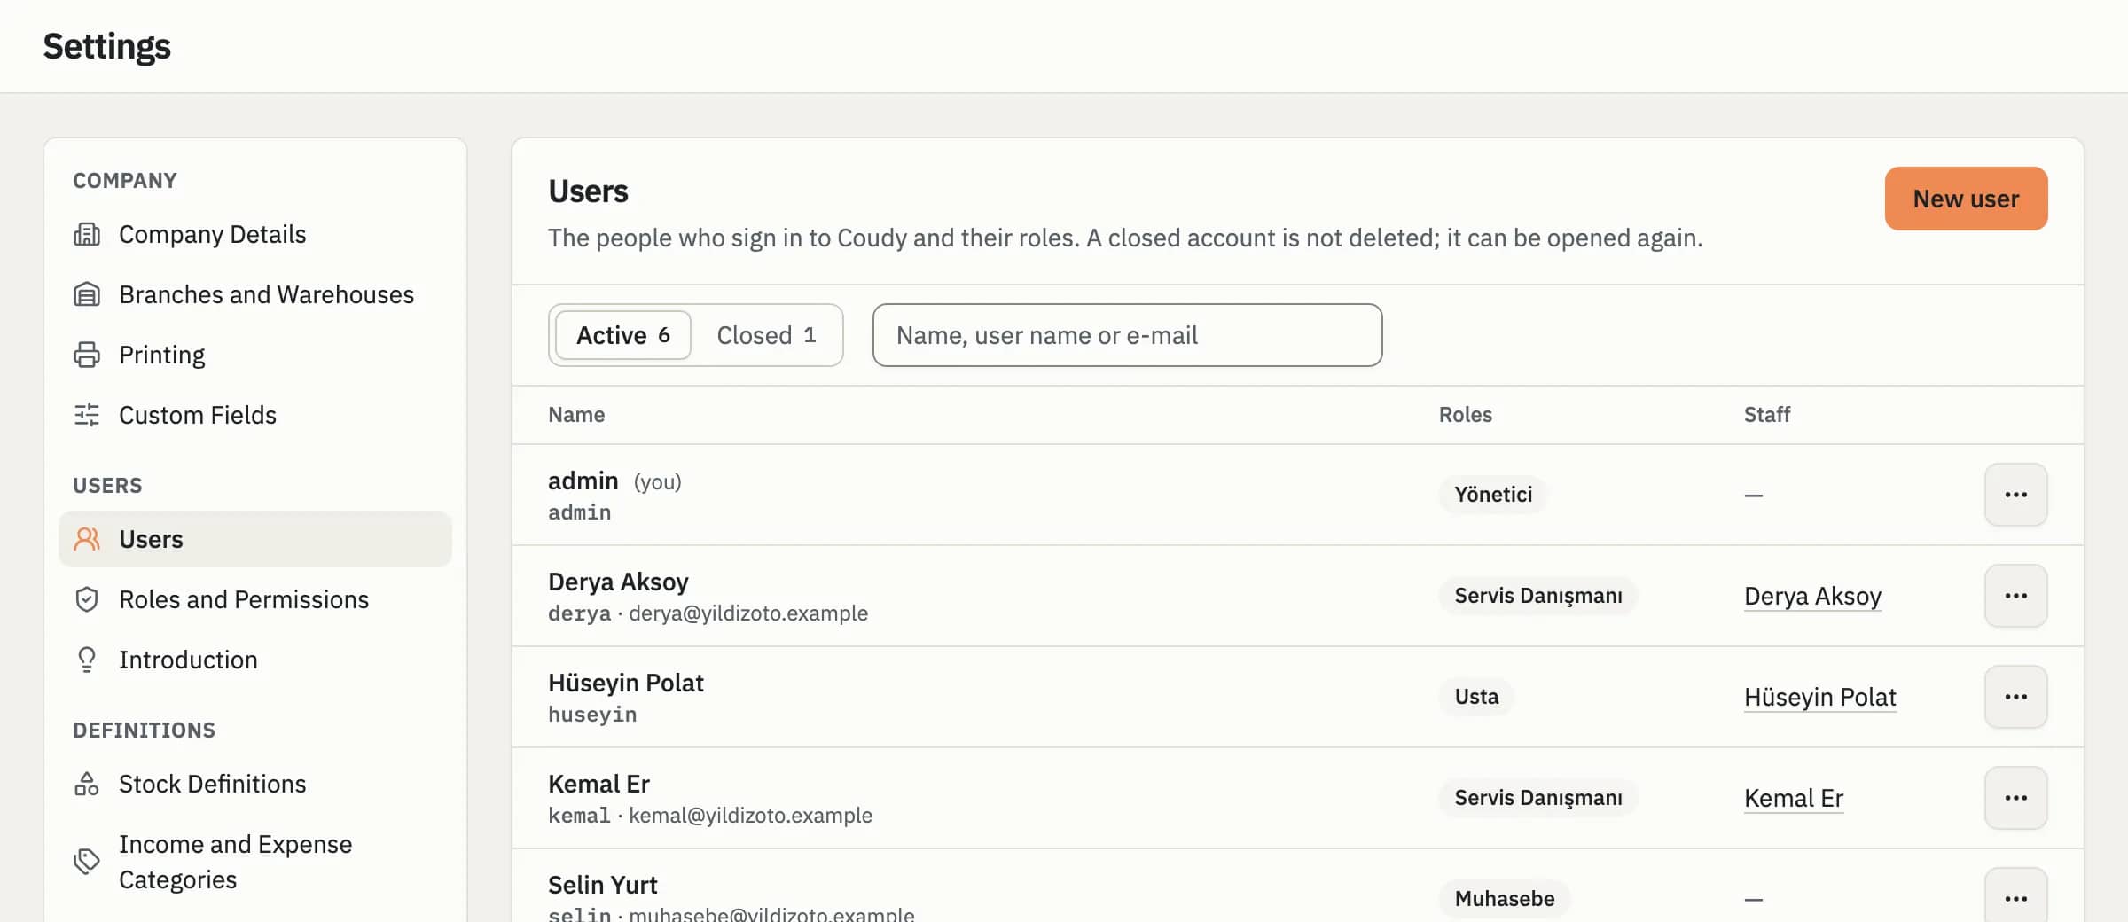Click the Users people icon in sidebar
Viewport: 2128px width, 922px height.
pos(87,539)
